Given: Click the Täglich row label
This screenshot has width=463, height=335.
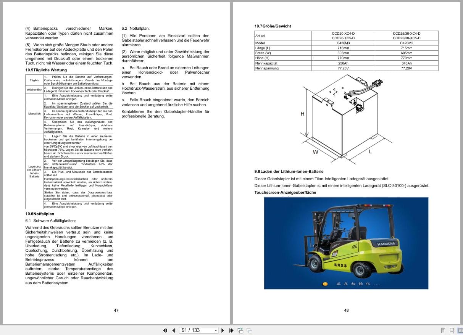Looking at the screenshot, I should (34, 81).
